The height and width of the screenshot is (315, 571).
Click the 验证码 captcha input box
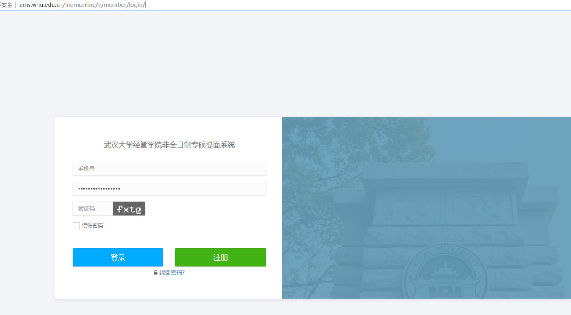click(x=93, y=208)
